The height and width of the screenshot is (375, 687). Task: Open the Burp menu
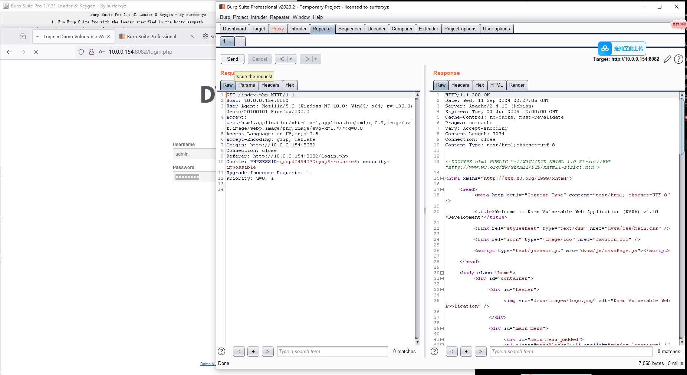225,17
